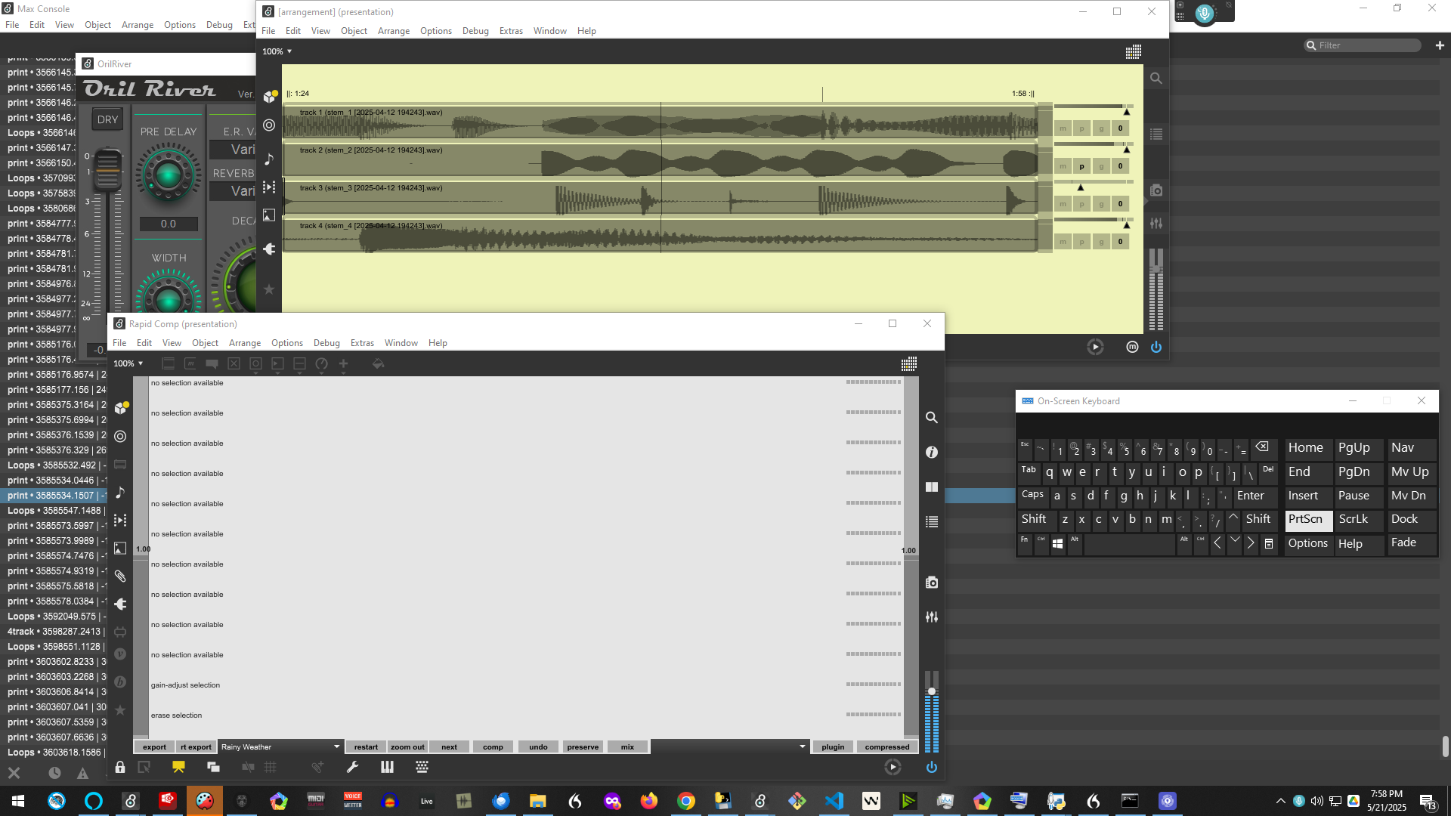
Task: Open Extras menu in Rapid Comp
Action: tap(362, 343)
